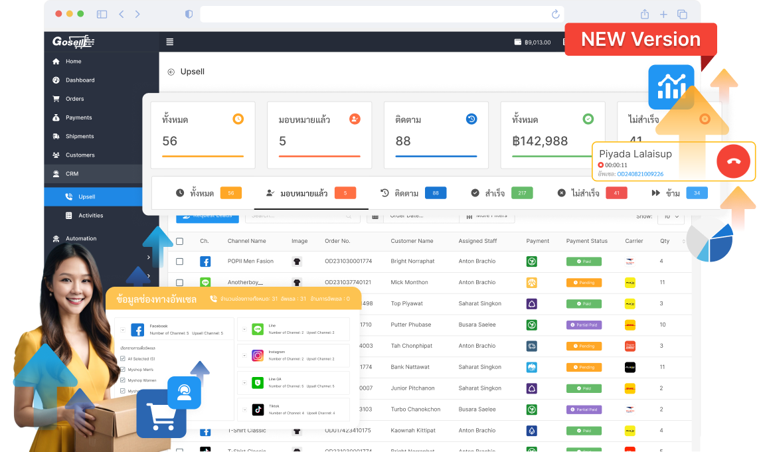Uncheck the Myshop Women checkbox
This screenshot has height=452, width=761.
coord(123,380)
